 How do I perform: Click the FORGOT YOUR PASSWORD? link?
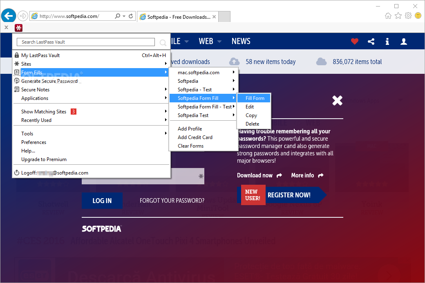click(172, 201)
